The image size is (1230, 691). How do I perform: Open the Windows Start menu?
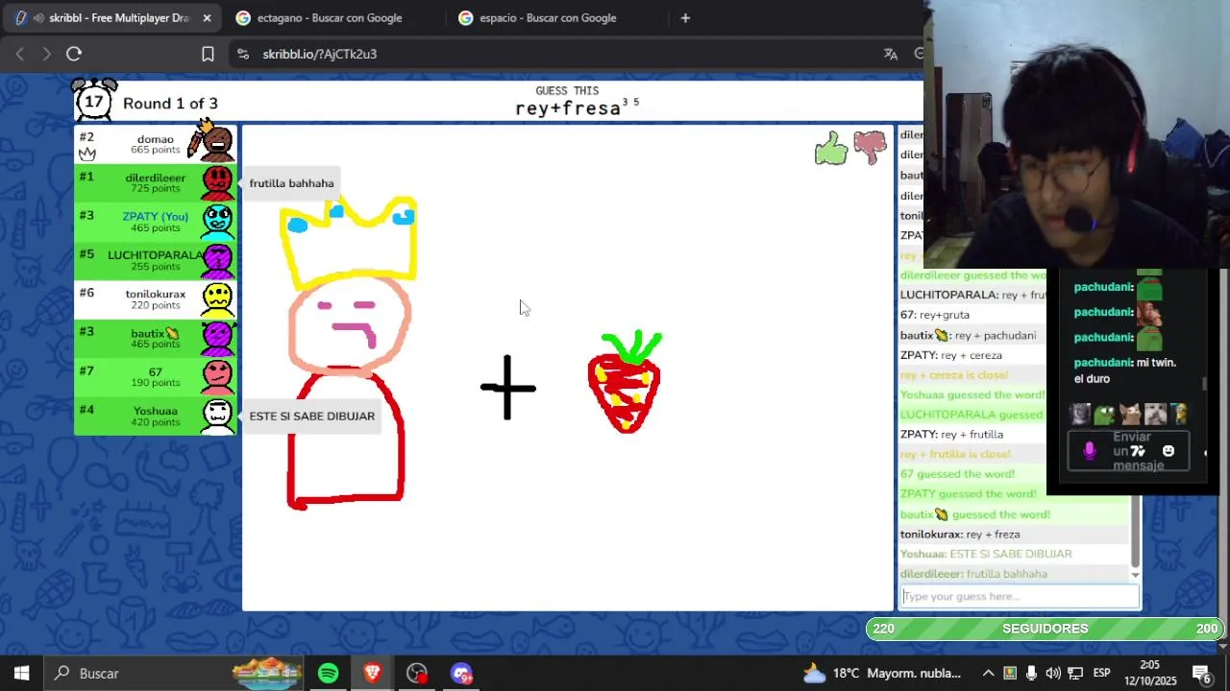pos(21,673)
